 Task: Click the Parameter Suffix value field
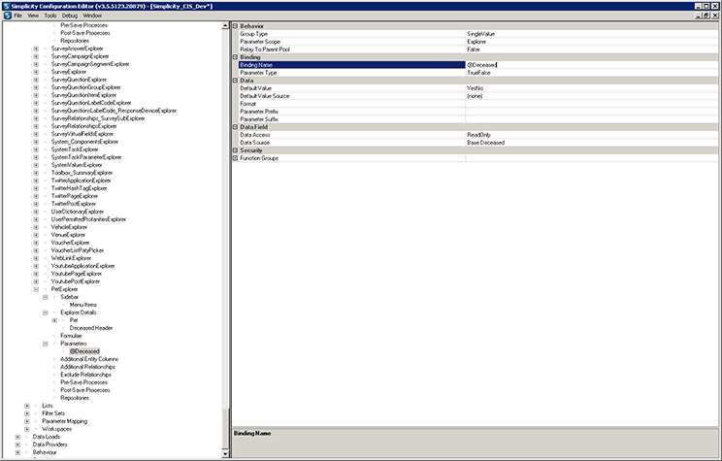(591, 119)
